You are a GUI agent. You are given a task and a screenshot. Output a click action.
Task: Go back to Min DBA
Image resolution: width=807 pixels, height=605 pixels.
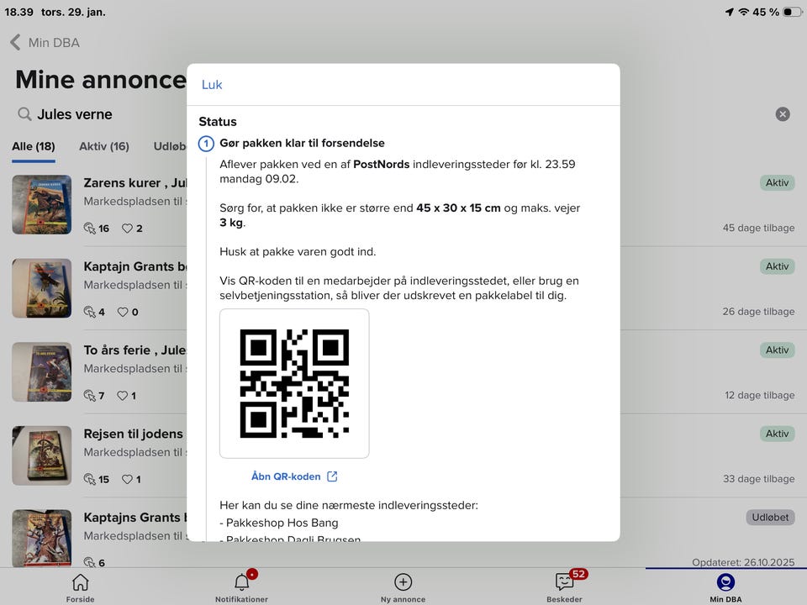click(x=45, y=43)
